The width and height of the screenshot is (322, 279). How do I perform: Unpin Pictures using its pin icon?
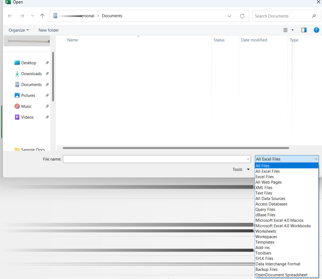47,95
